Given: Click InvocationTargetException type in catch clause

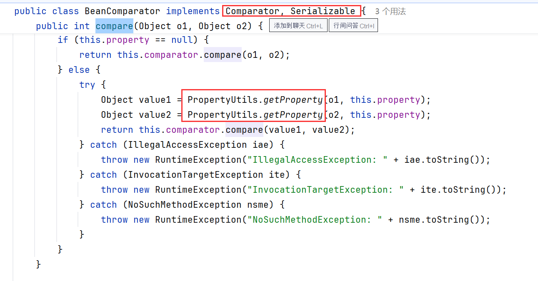Looking at the screenshot, I should 195,175.
